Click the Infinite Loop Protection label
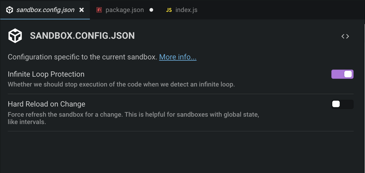The image size is (365, 173). [x=46, y=74]
